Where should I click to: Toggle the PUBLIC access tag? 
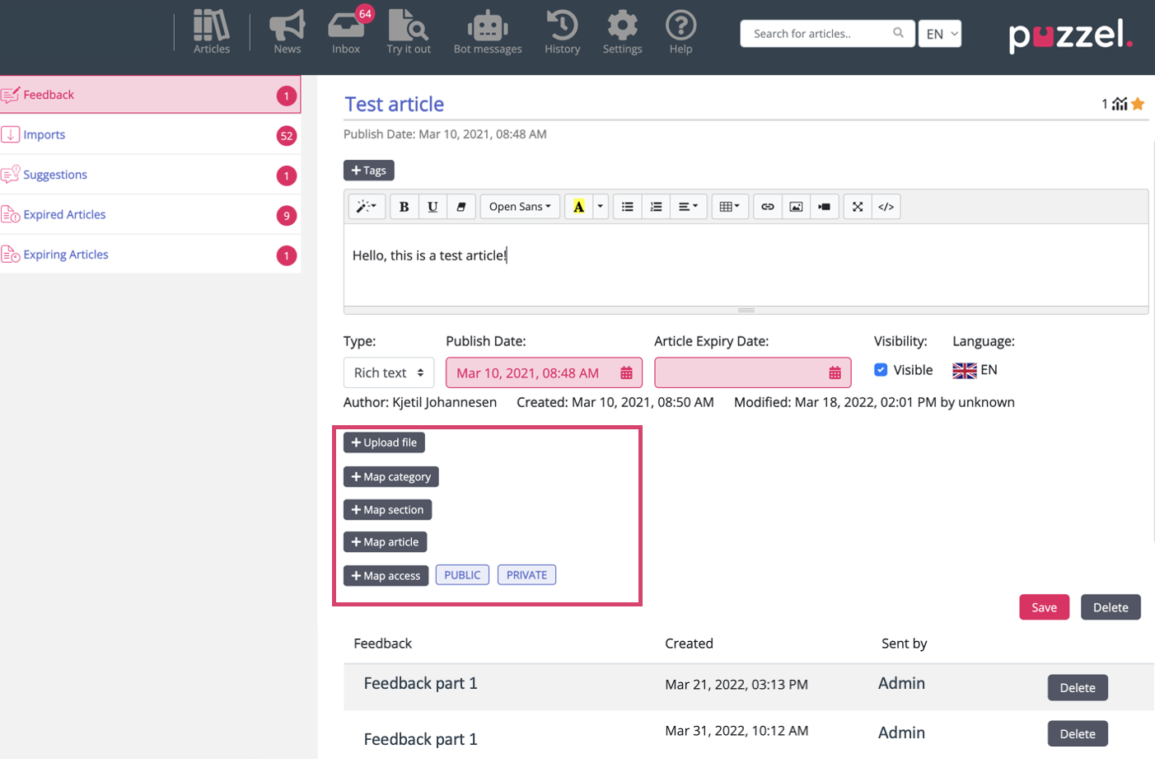462,575
